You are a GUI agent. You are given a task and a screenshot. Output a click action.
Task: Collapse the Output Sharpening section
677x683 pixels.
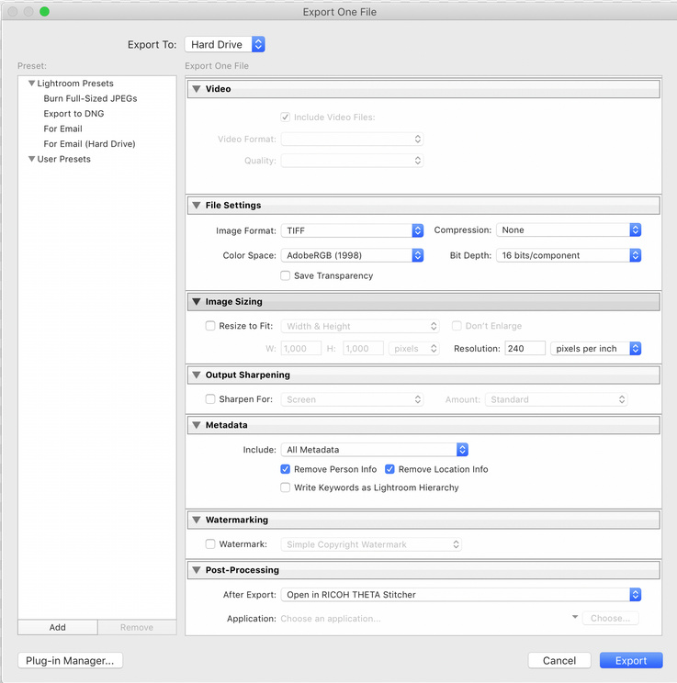[197, 375]
